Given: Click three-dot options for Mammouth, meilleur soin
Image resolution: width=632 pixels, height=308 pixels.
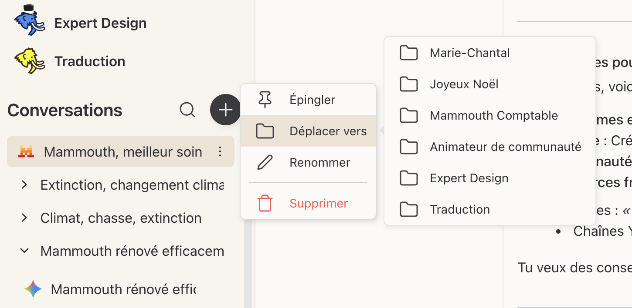Looking at the screenshot, I should click(220, 151).
